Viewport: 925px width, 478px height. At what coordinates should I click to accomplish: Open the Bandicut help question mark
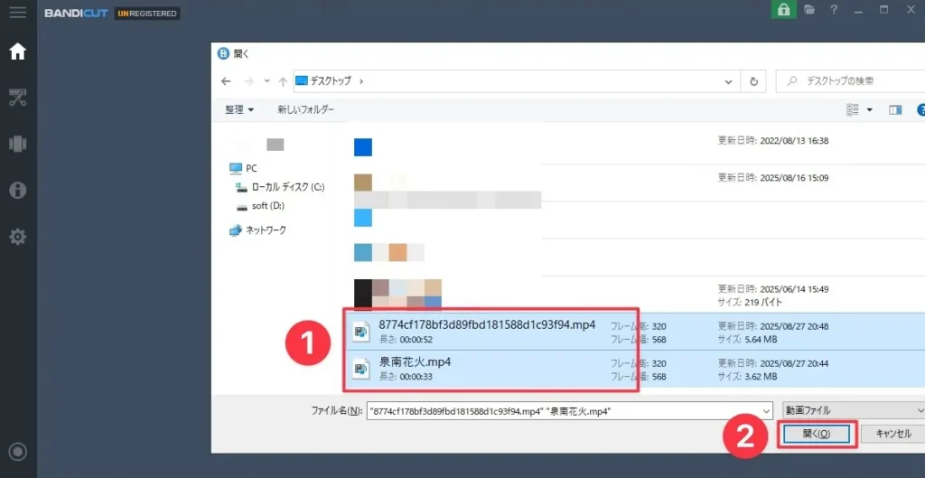click(x=834, y=10)
